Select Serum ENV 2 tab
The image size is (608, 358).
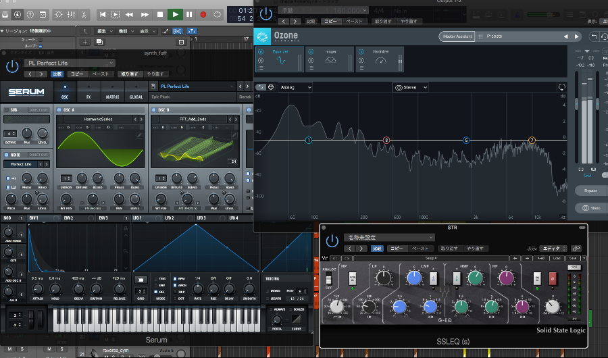[x=69, y=218]
